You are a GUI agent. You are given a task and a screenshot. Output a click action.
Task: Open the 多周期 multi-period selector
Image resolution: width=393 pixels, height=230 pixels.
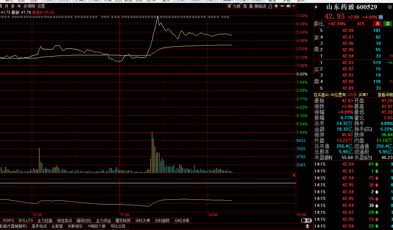(29, 6)
